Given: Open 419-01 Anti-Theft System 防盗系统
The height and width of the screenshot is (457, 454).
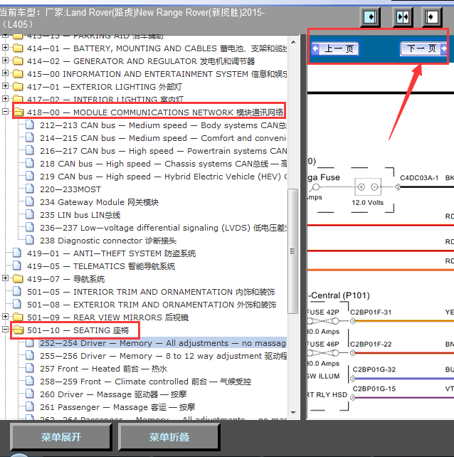Looking at the screenshot, I should tap(111, 253).
